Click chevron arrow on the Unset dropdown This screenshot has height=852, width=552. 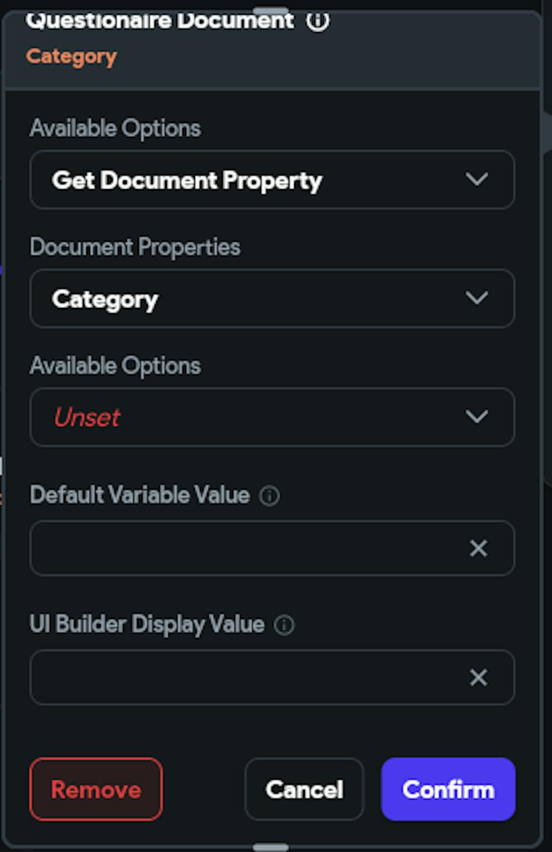click(x=476, y=417)
